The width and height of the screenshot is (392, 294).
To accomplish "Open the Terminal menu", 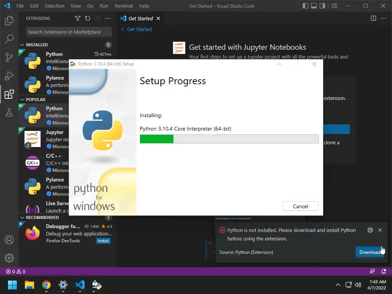I will point(124,6).
